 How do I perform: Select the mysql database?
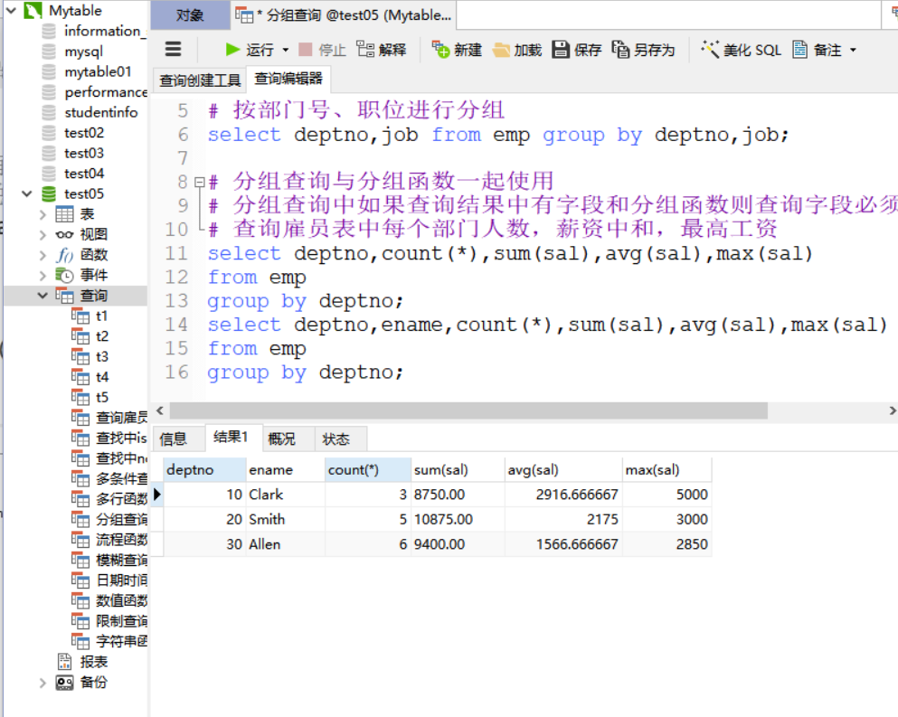(83, 52)
